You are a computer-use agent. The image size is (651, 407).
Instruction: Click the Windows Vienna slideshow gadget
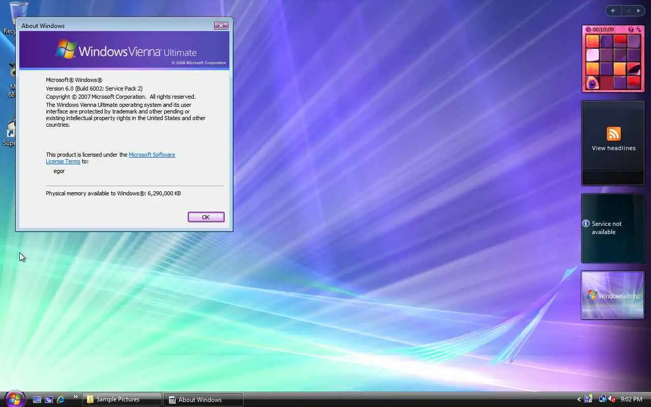(613, 295)
